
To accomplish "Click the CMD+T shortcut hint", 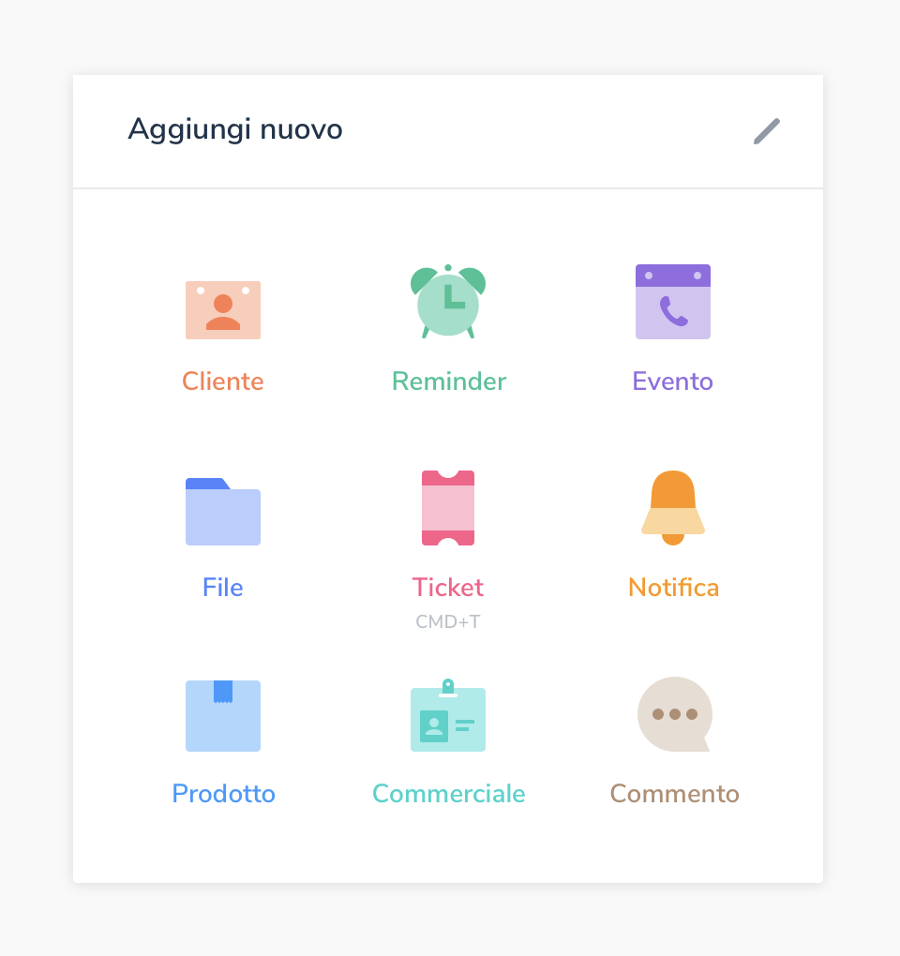I will (448, 621).
